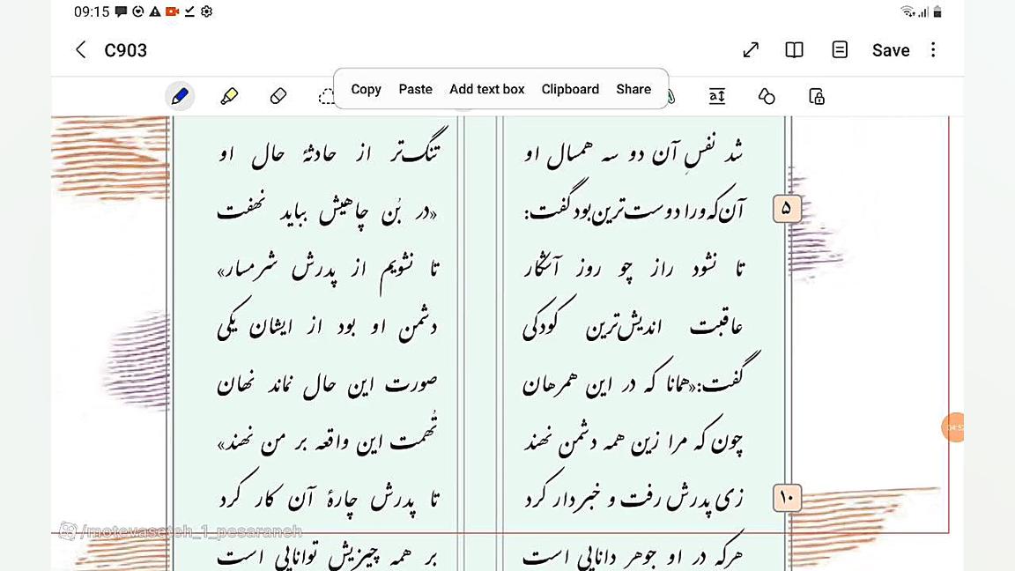Select the Lasso selection tool
This screenshot has height=571, width=1015.
[x=327, y=96]
